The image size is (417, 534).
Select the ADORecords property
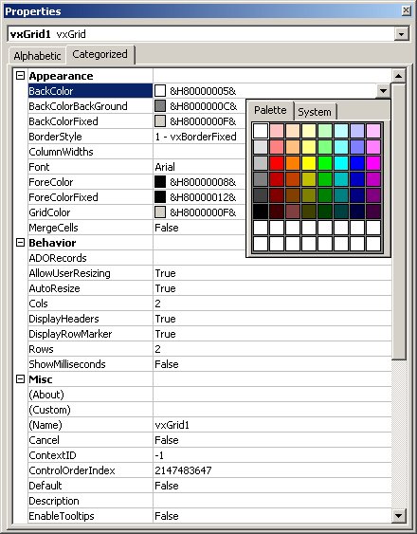(x=58, y=258)
